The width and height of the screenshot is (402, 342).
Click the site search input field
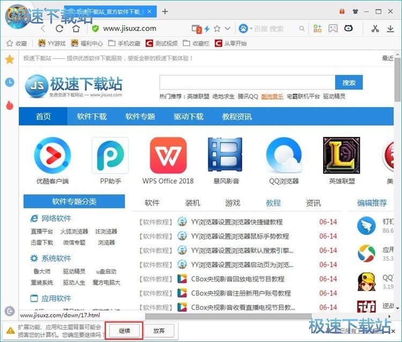[x=247, y=82]
